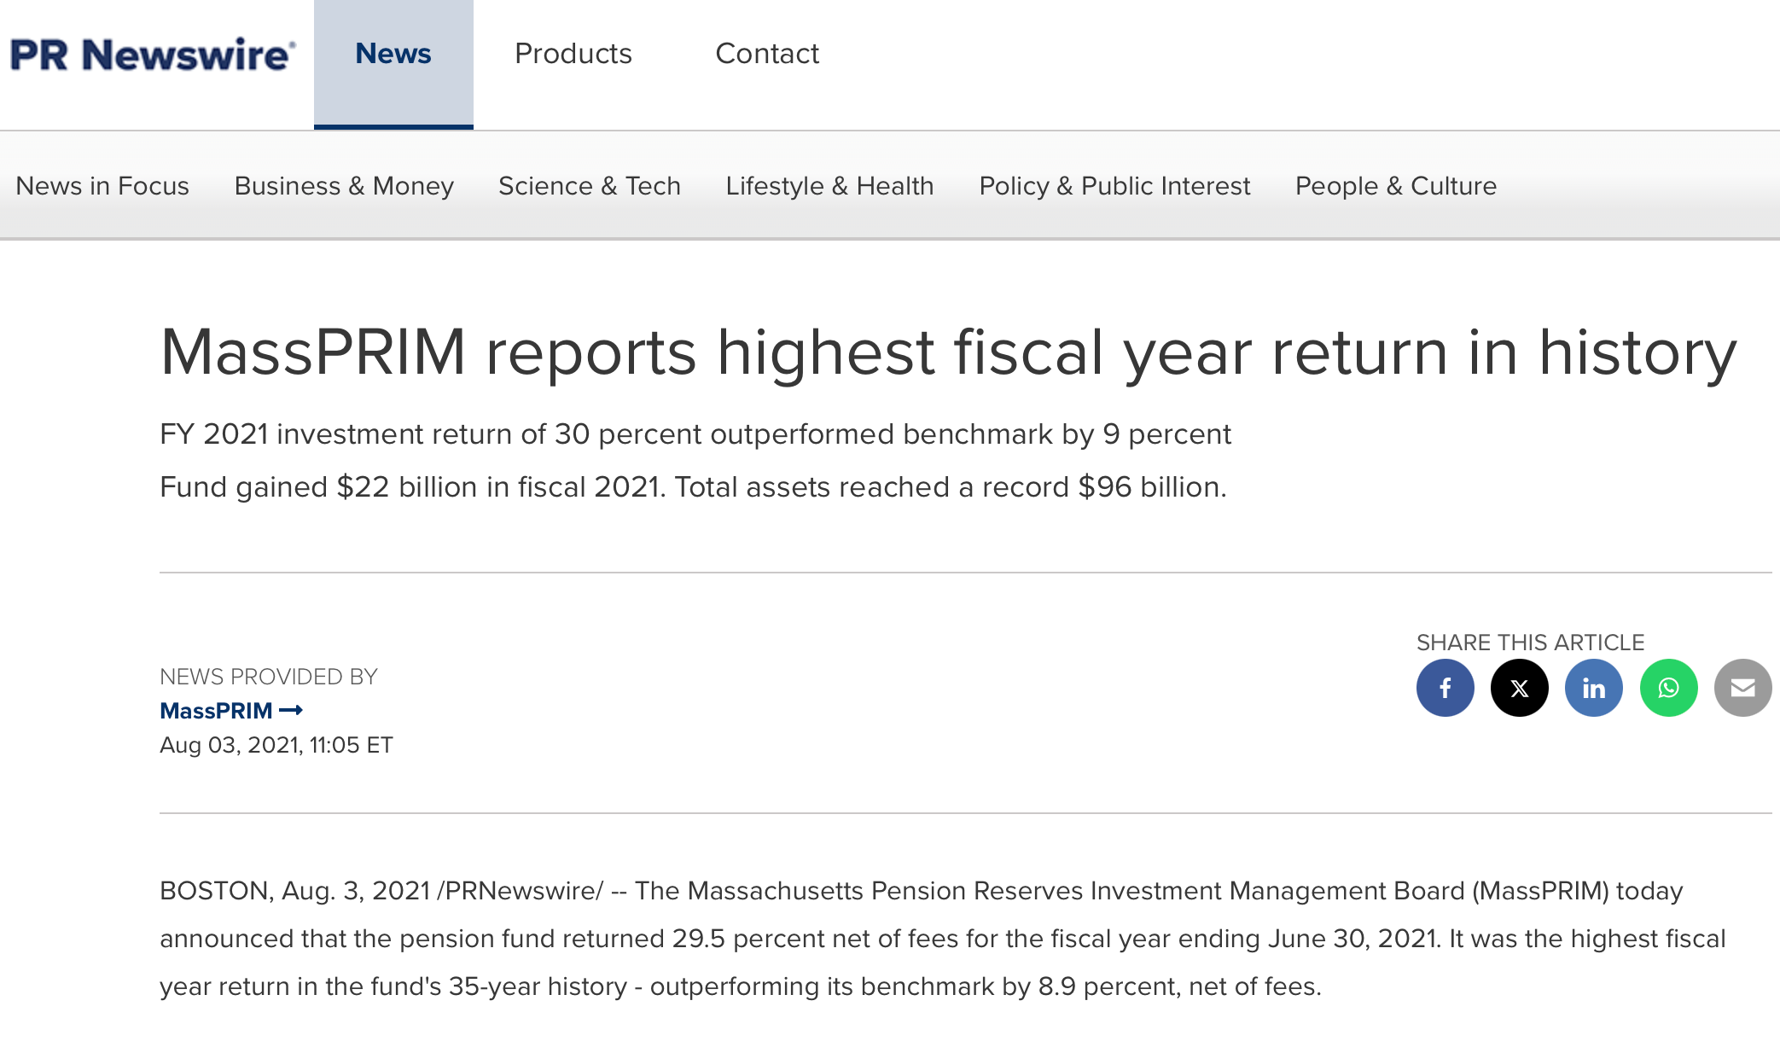1780x1053 pixels.
Task: Click arrow next to MassPRIM
Action: (291, 710)
